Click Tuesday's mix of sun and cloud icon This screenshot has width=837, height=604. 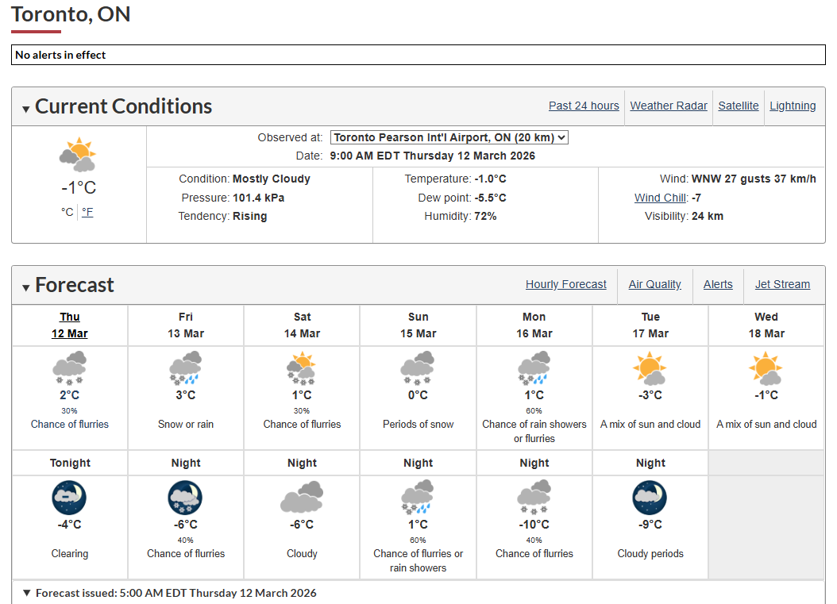(650, 369)
